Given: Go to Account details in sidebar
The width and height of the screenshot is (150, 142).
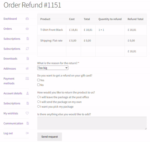Looking at the screenshot, I should point(13,93).
